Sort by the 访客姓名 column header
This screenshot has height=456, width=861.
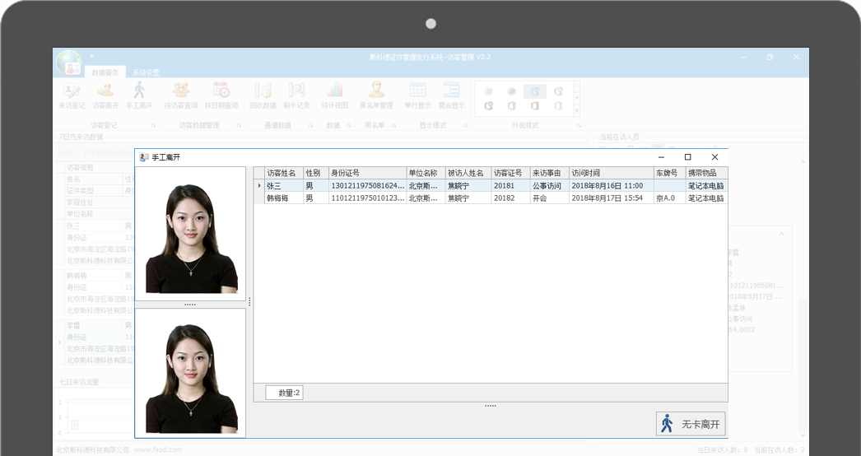click(284, 173)
